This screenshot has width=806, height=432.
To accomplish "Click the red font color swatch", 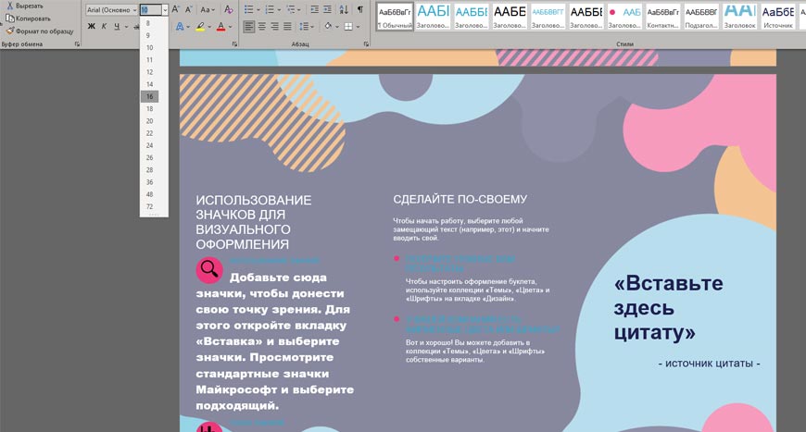I will (x=220, y=27).
